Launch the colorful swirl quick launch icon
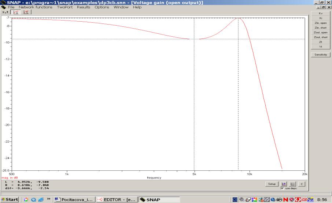 click(x=26, y=199)
